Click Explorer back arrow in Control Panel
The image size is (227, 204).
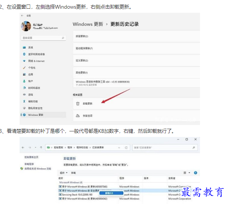[x=23, y=148]
